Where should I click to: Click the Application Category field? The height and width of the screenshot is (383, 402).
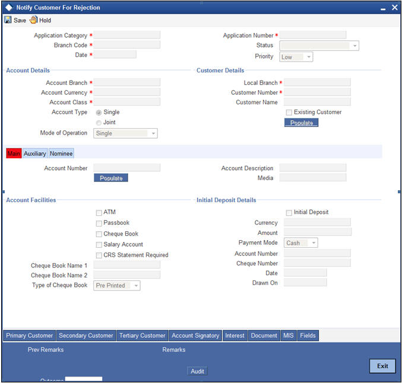point(127,35)
